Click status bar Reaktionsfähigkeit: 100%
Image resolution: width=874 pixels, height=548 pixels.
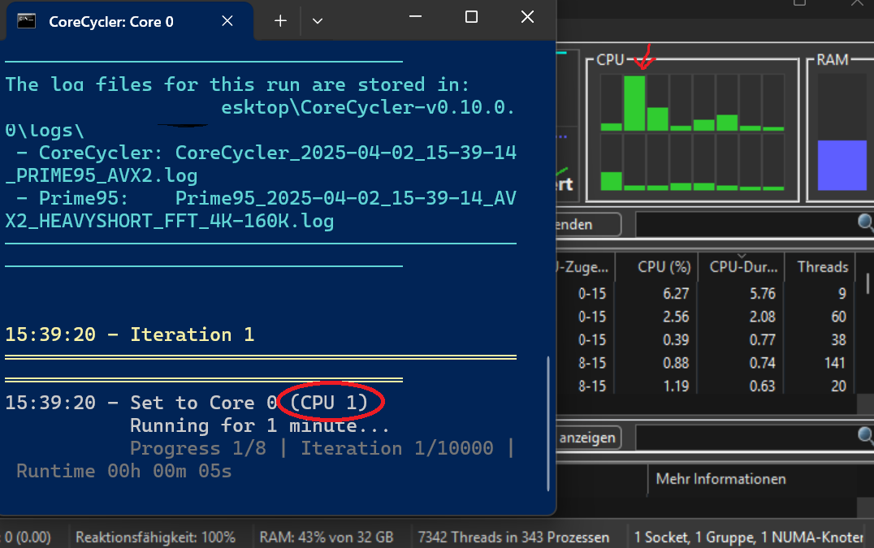[155, 537]
